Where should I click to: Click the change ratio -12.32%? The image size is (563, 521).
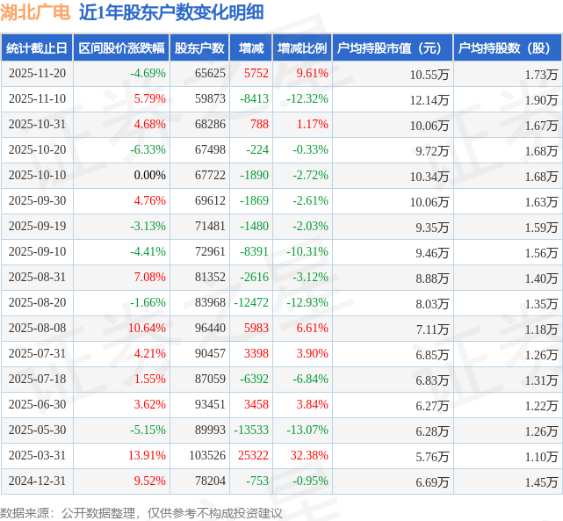coord(307,98)
